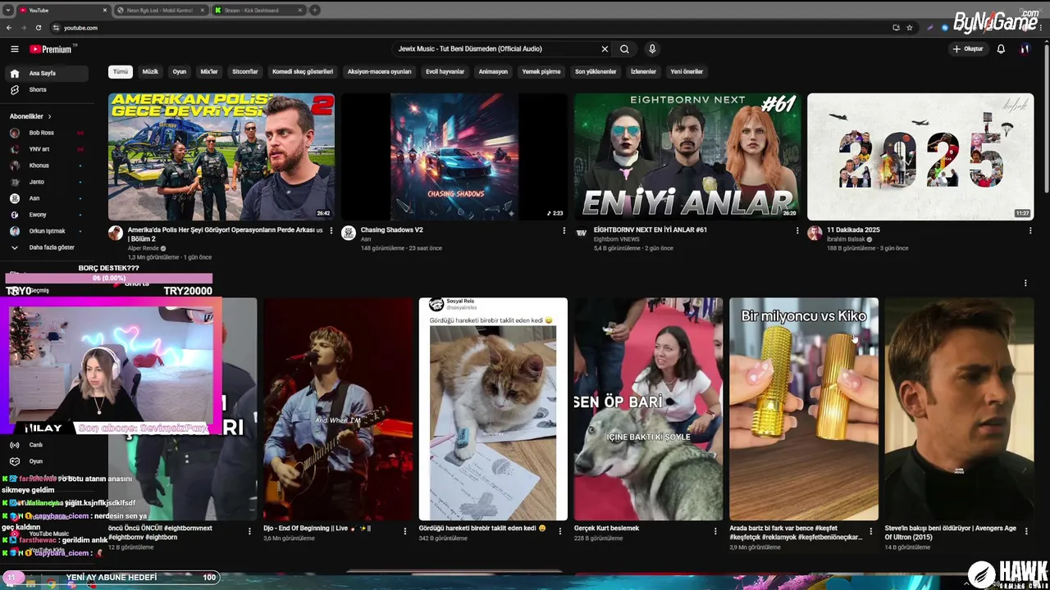Select the Sitcom'lar filter chip
Screen dimensions: 1050x590
[245, 71]
